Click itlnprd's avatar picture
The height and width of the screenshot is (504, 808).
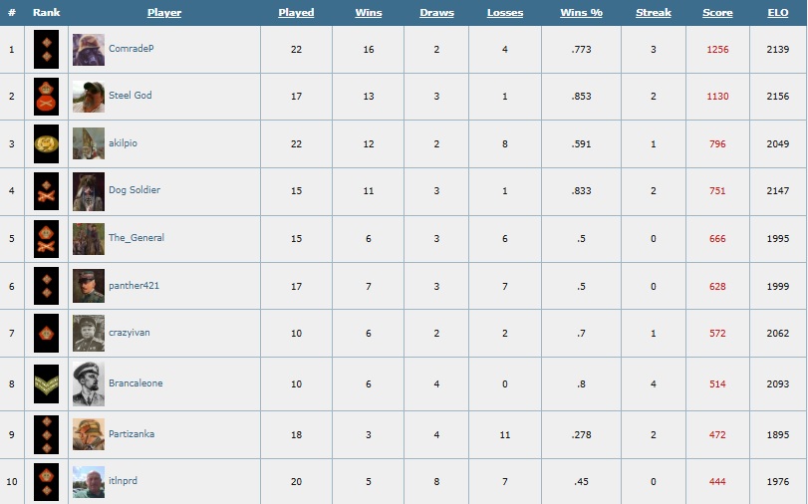[x=89, y=482]
